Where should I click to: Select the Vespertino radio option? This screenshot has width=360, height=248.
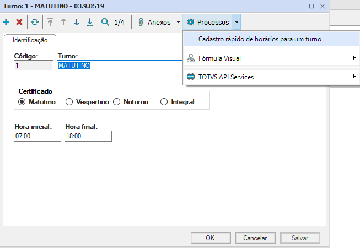pos(69,102)
